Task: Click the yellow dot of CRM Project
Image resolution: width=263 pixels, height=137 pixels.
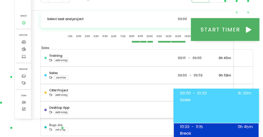Action: point(45,93)
